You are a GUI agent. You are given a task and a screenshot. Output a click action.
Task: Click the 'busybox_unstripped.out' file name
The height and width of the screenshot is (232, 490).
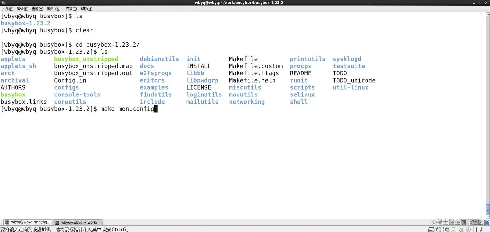[x=93, y=73]
